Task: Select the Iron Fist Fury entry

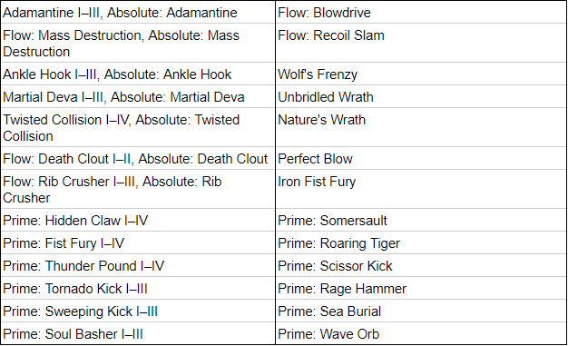Action: click(421, 189)
